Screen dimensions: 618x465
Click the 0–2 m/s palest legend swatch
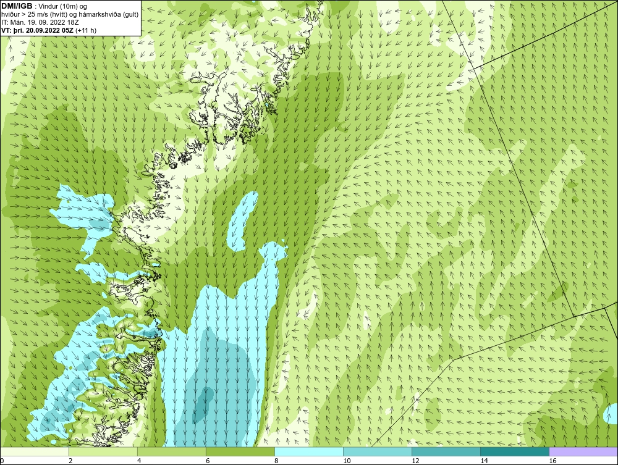(35, 451)
